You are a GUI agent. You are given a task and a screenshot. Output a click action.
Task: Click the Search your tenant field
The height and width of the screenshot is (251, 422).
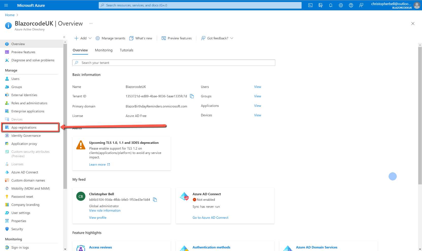[173, 63]
